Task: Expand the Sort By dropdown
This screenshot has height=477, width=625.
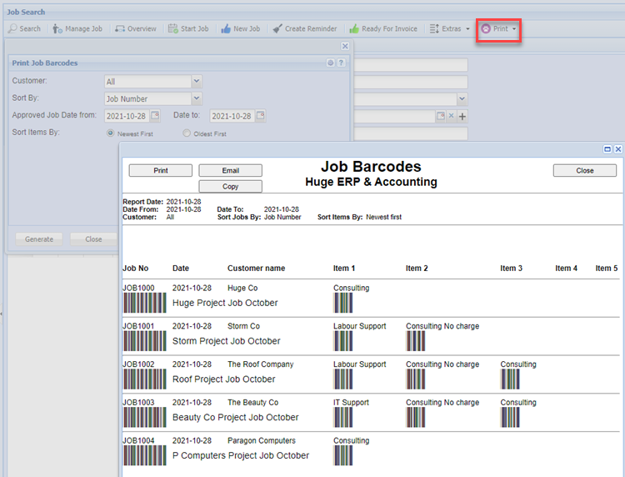Action: pyautogui.click(x=197, y=98)
